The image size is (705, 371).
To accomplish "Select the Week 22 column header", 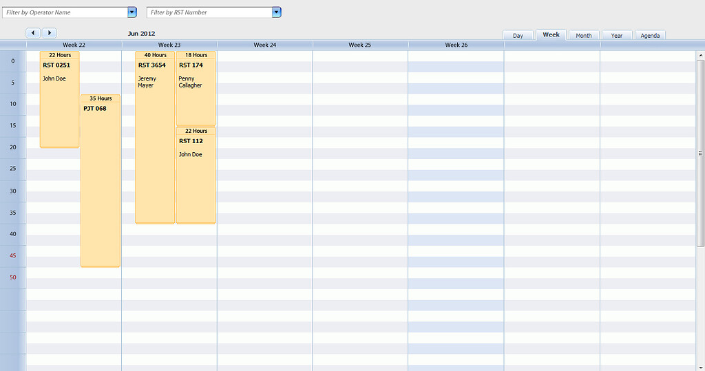I will pos(74,45).
